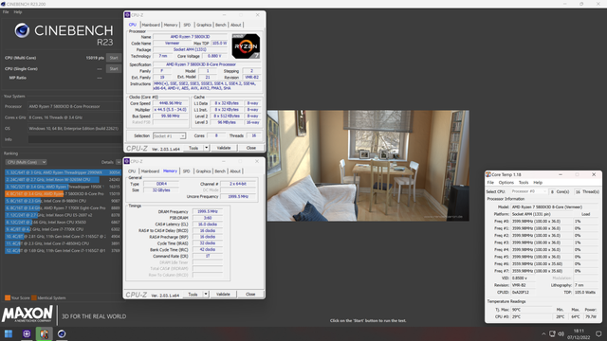
Task: Open network settings tray icon
Action: pos(552,334)
